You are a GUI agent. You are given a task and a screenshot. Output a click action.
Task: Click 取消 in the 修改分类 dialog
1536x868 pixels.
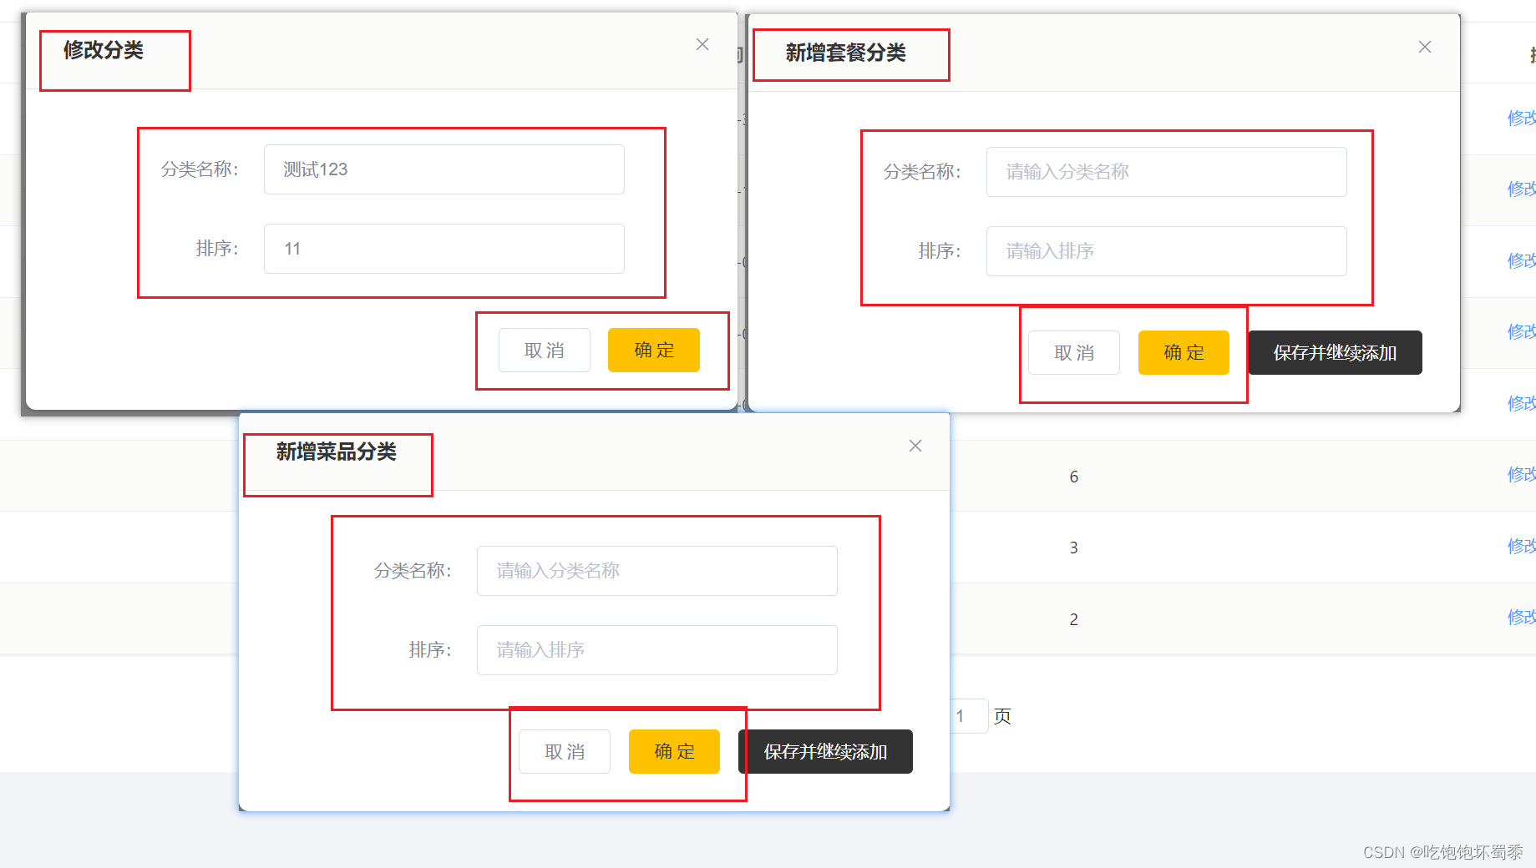(x=544, y=350)
